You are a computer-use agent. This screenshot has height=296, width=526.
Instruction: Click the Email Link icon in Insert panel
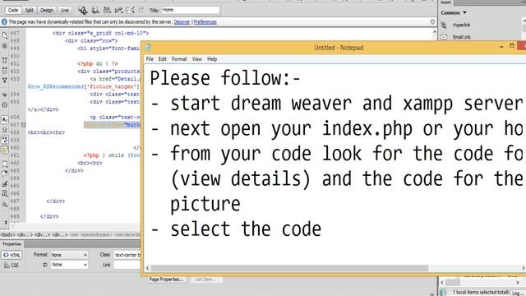tap(444, 37)
